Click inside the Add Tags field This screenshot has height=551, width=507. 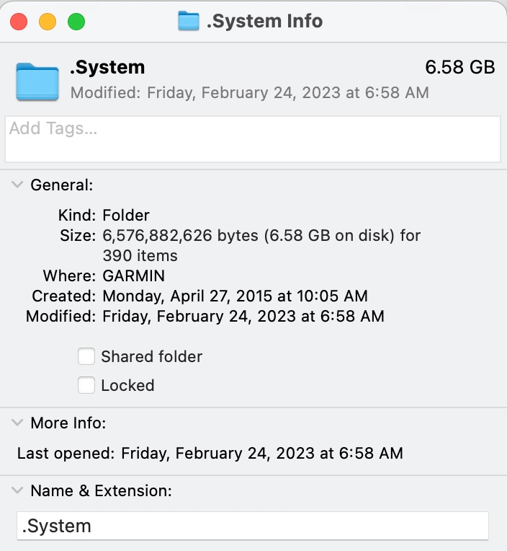[253, 139]
